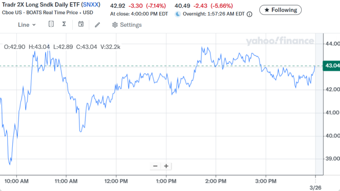Click the 10:00 AM time axis label
Screen dimensions: 340x191
click(x=17, y=181)
